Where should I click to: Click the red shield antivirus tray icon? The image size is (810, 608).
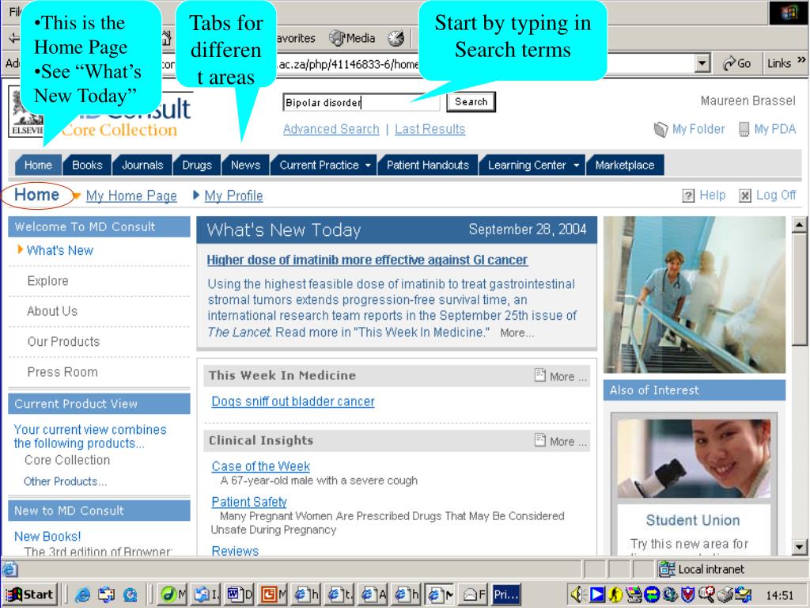pyautogui.click(x=687, y=595)
